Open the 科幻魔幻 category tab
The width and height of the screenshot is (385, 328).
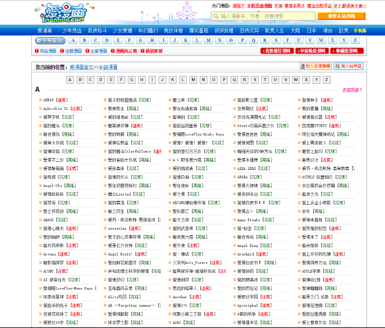point(148,30)
